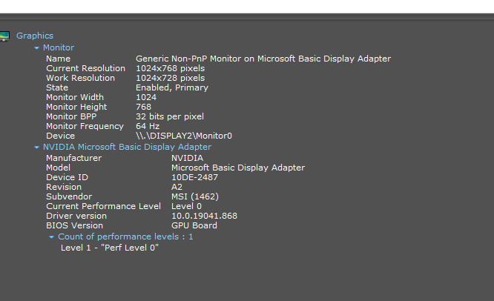The height and width of the screenshot is (301, 494).
Task: Click the Work Resolution label
Action: pos(80,78)
